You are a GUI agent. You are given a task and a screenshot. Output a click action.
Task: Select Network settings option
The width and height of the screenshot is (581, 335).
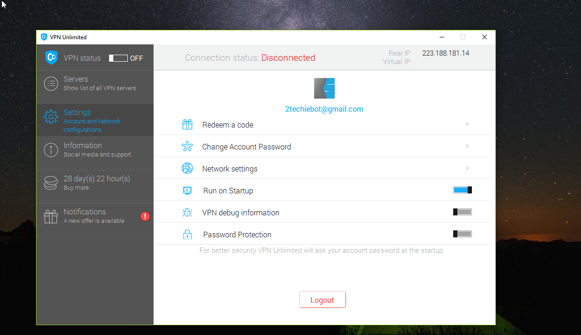point(324,169)
